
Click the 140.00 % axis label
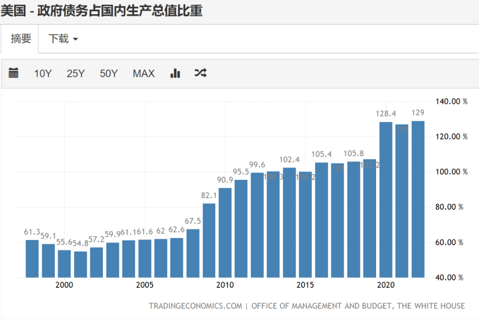(452, 101)
